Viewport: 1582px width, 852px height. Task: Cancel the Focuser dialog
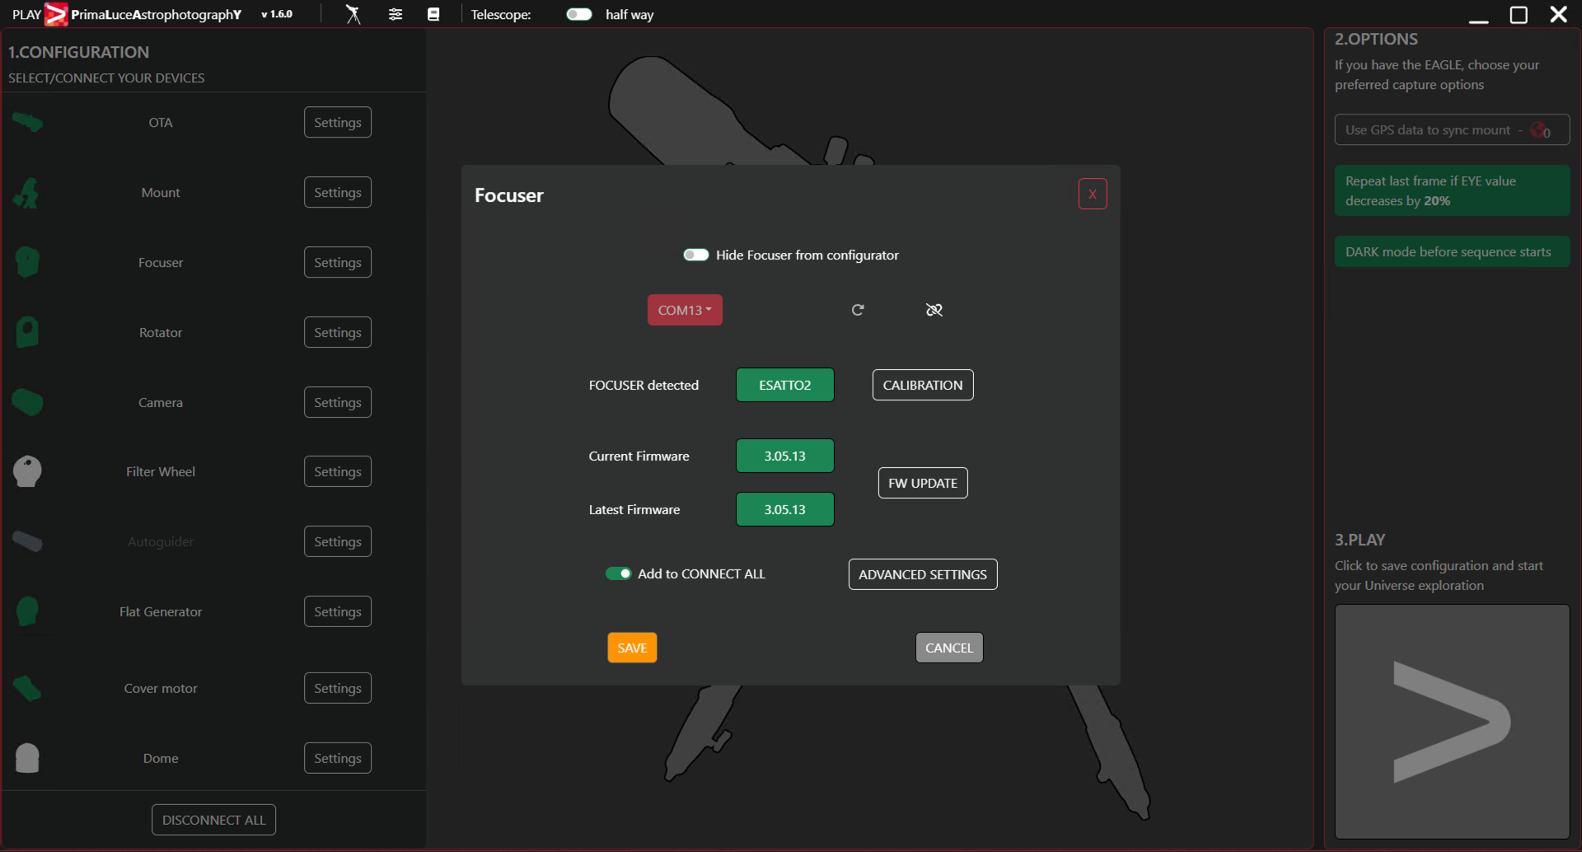click(x=949, y=648)
